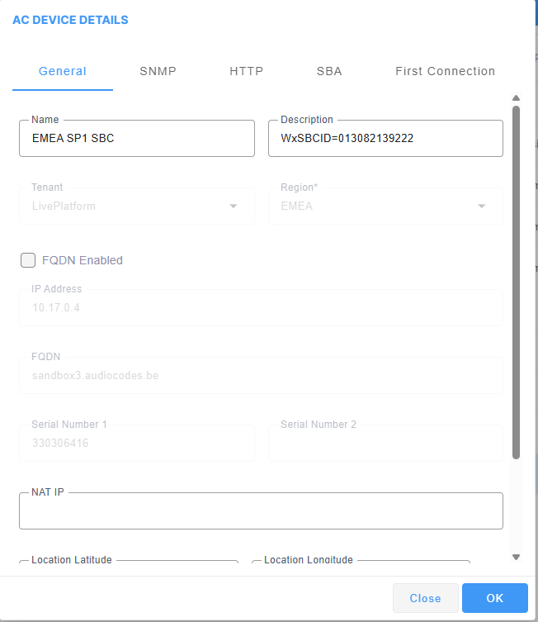This screenshot has height=622, width=538.
Task: Click the Serial Number 1 field
Action: [x=136, y=444]
